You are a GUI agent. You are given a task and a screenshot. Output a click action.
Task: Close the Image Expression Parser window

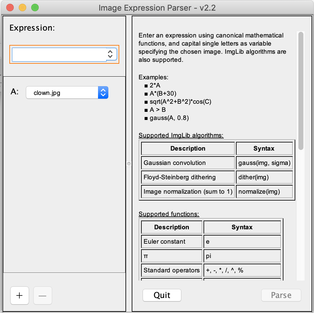click(x=10, y=7)
